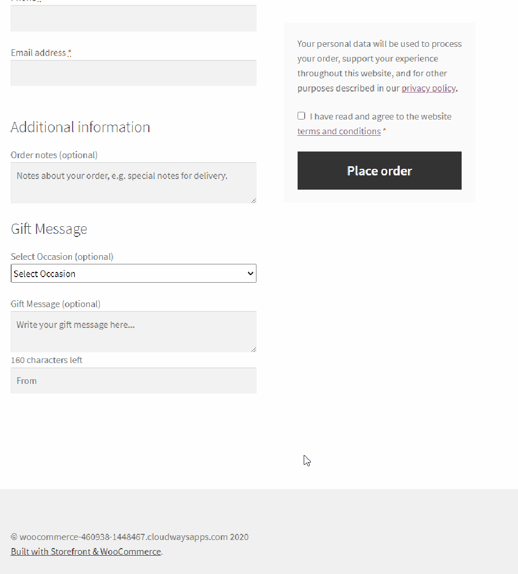Image resolution: width=518 pixels, height=574 pixels.
Task: Focus the Email address input field
Action: tap(134, 73)
